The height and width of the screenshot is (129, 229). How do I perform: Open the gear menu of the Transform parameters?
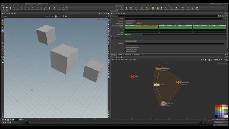click(x=219, y=16)
